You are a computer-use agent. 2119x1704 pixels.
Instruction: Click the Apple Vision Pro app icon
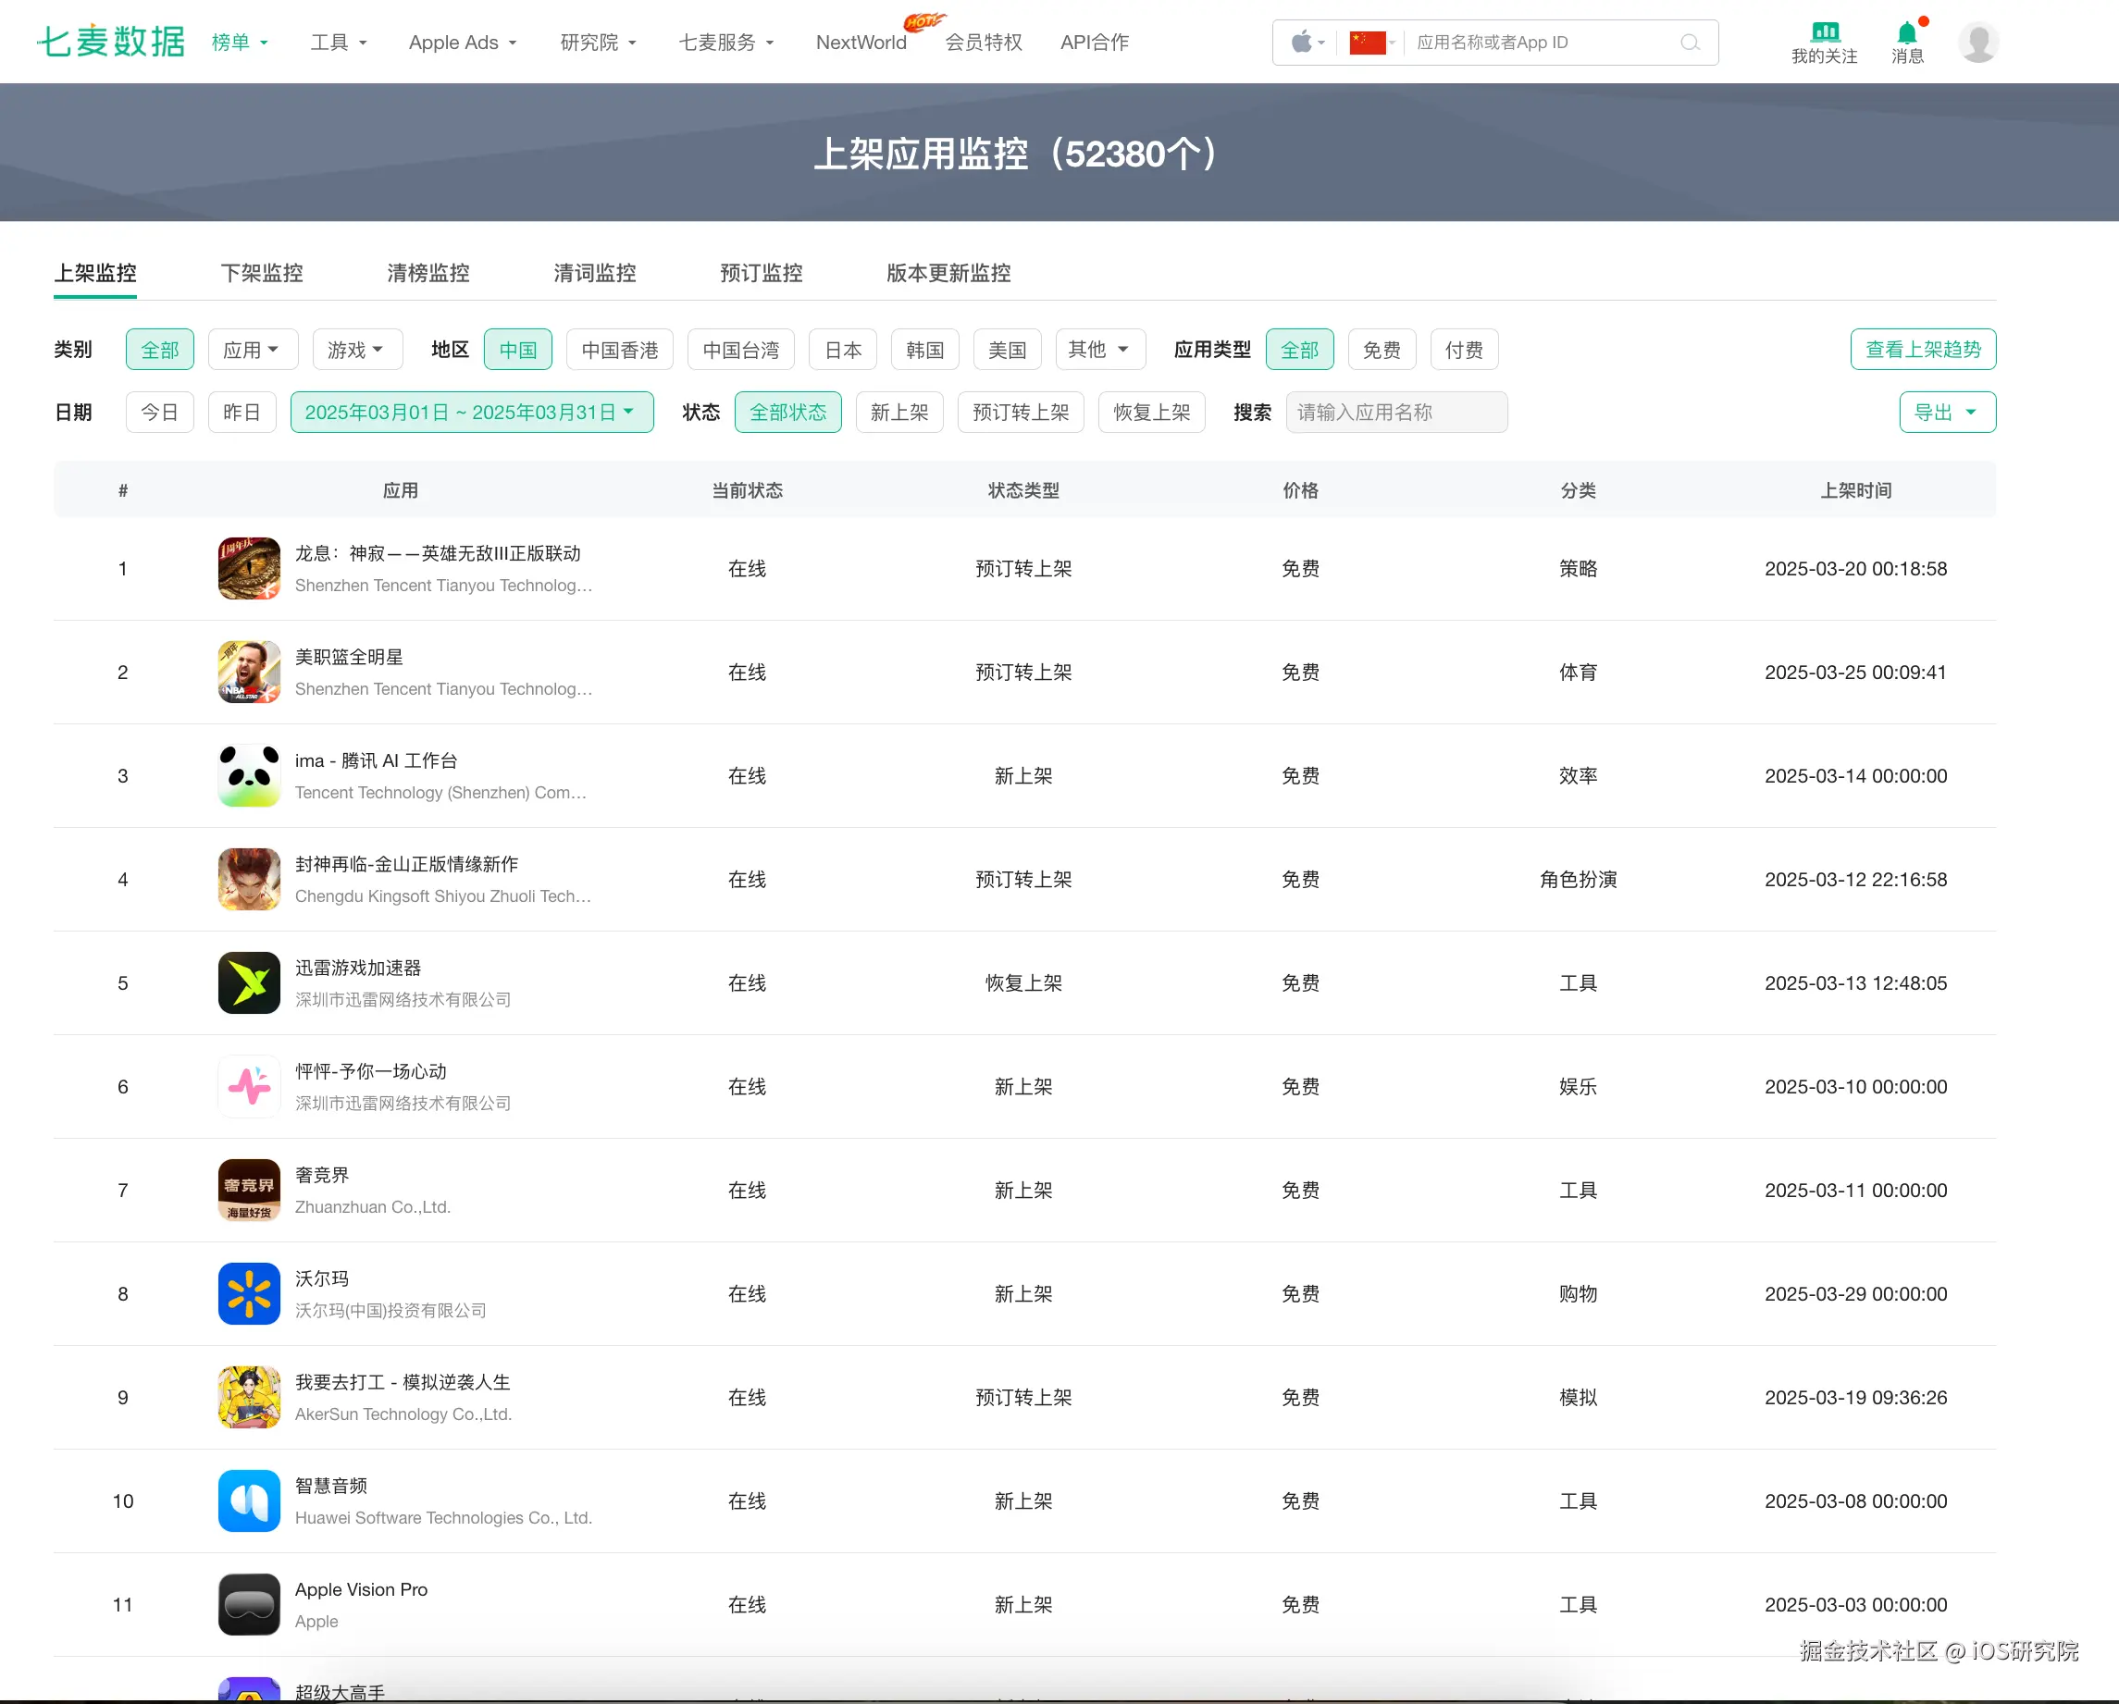tap(249, 1604)
